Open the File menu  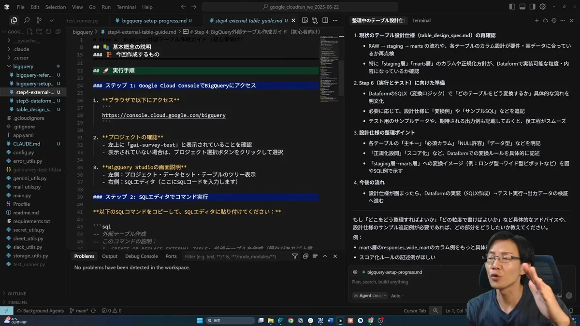[20, 7]
